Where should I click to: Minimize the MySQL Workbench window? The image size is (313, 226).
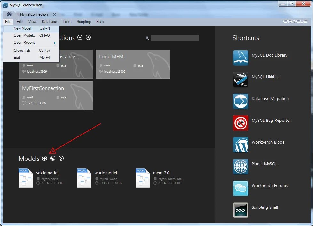click(x=283, y=4)
